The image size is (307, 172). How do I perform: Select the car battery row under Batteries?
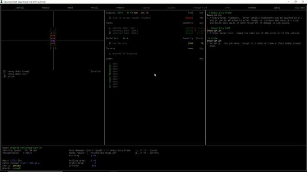click(156, 43)
